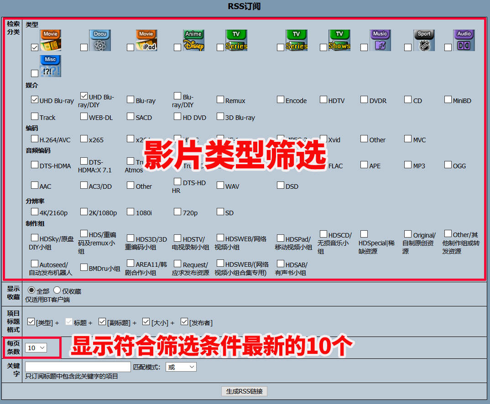
Task: Select the MVC codec checkbox
Action: tap(407, 139)
